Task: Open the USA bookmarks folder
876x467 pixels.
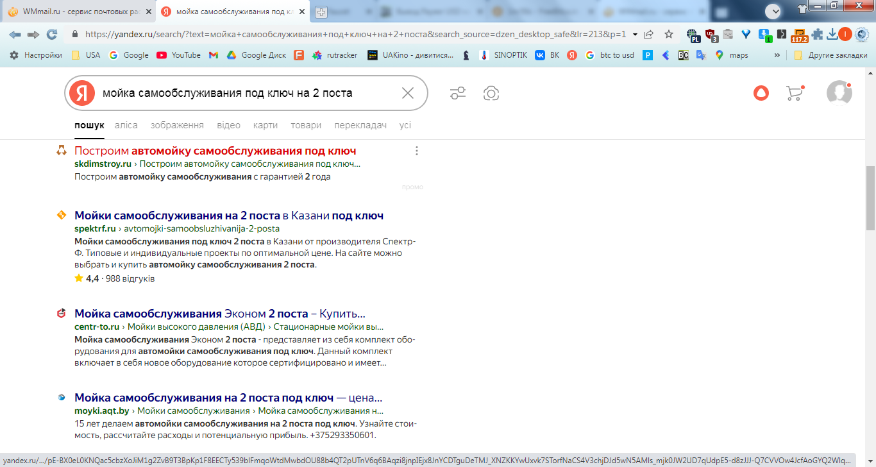Action: click(85, 55)
